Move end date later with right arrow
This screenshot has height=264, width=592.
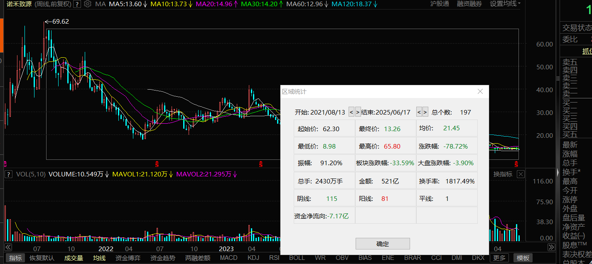425,112
